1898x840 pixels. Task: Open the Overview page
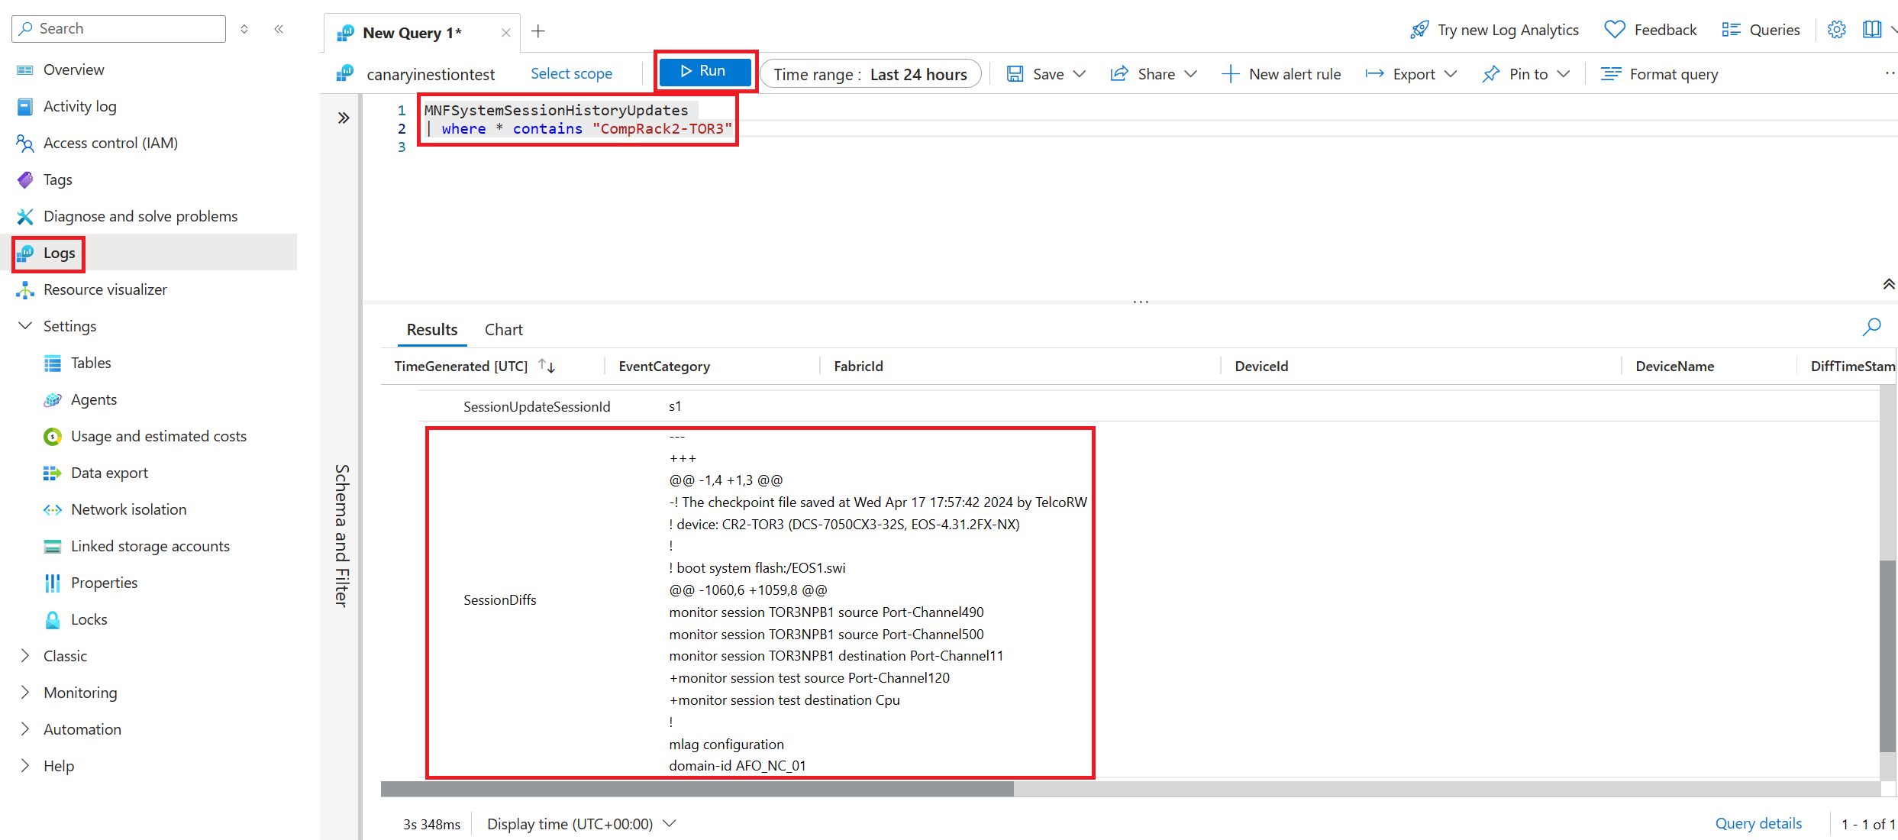coord(73,69)
